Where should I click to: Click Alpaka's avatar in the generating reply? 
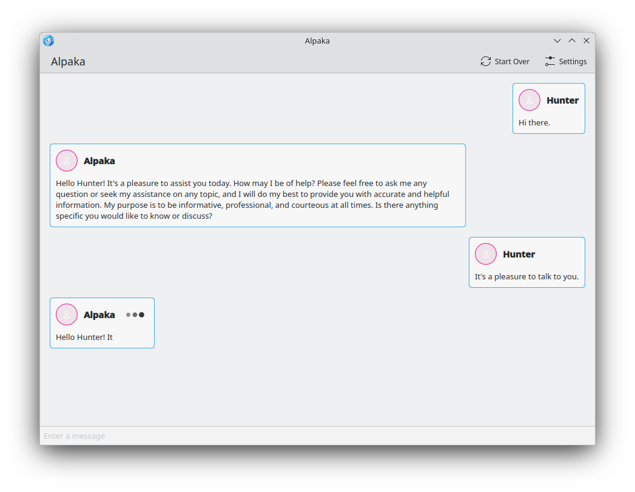67,314
